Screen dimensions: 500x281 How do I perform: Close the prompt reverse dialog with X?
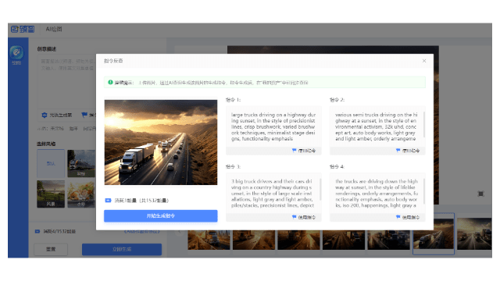(424, 61)
